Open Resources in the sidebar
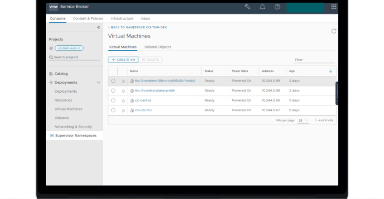This screenshot has width=384, height=199. [x=63, y=100]
